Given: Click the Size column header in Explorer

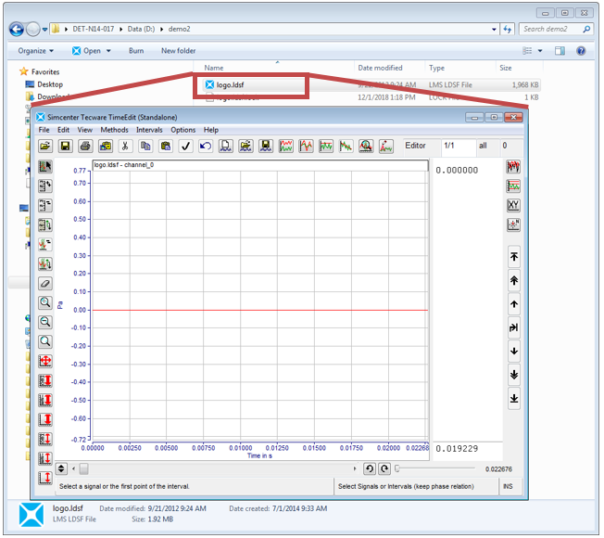Looking at the screenshot, I should click(506, 68).
